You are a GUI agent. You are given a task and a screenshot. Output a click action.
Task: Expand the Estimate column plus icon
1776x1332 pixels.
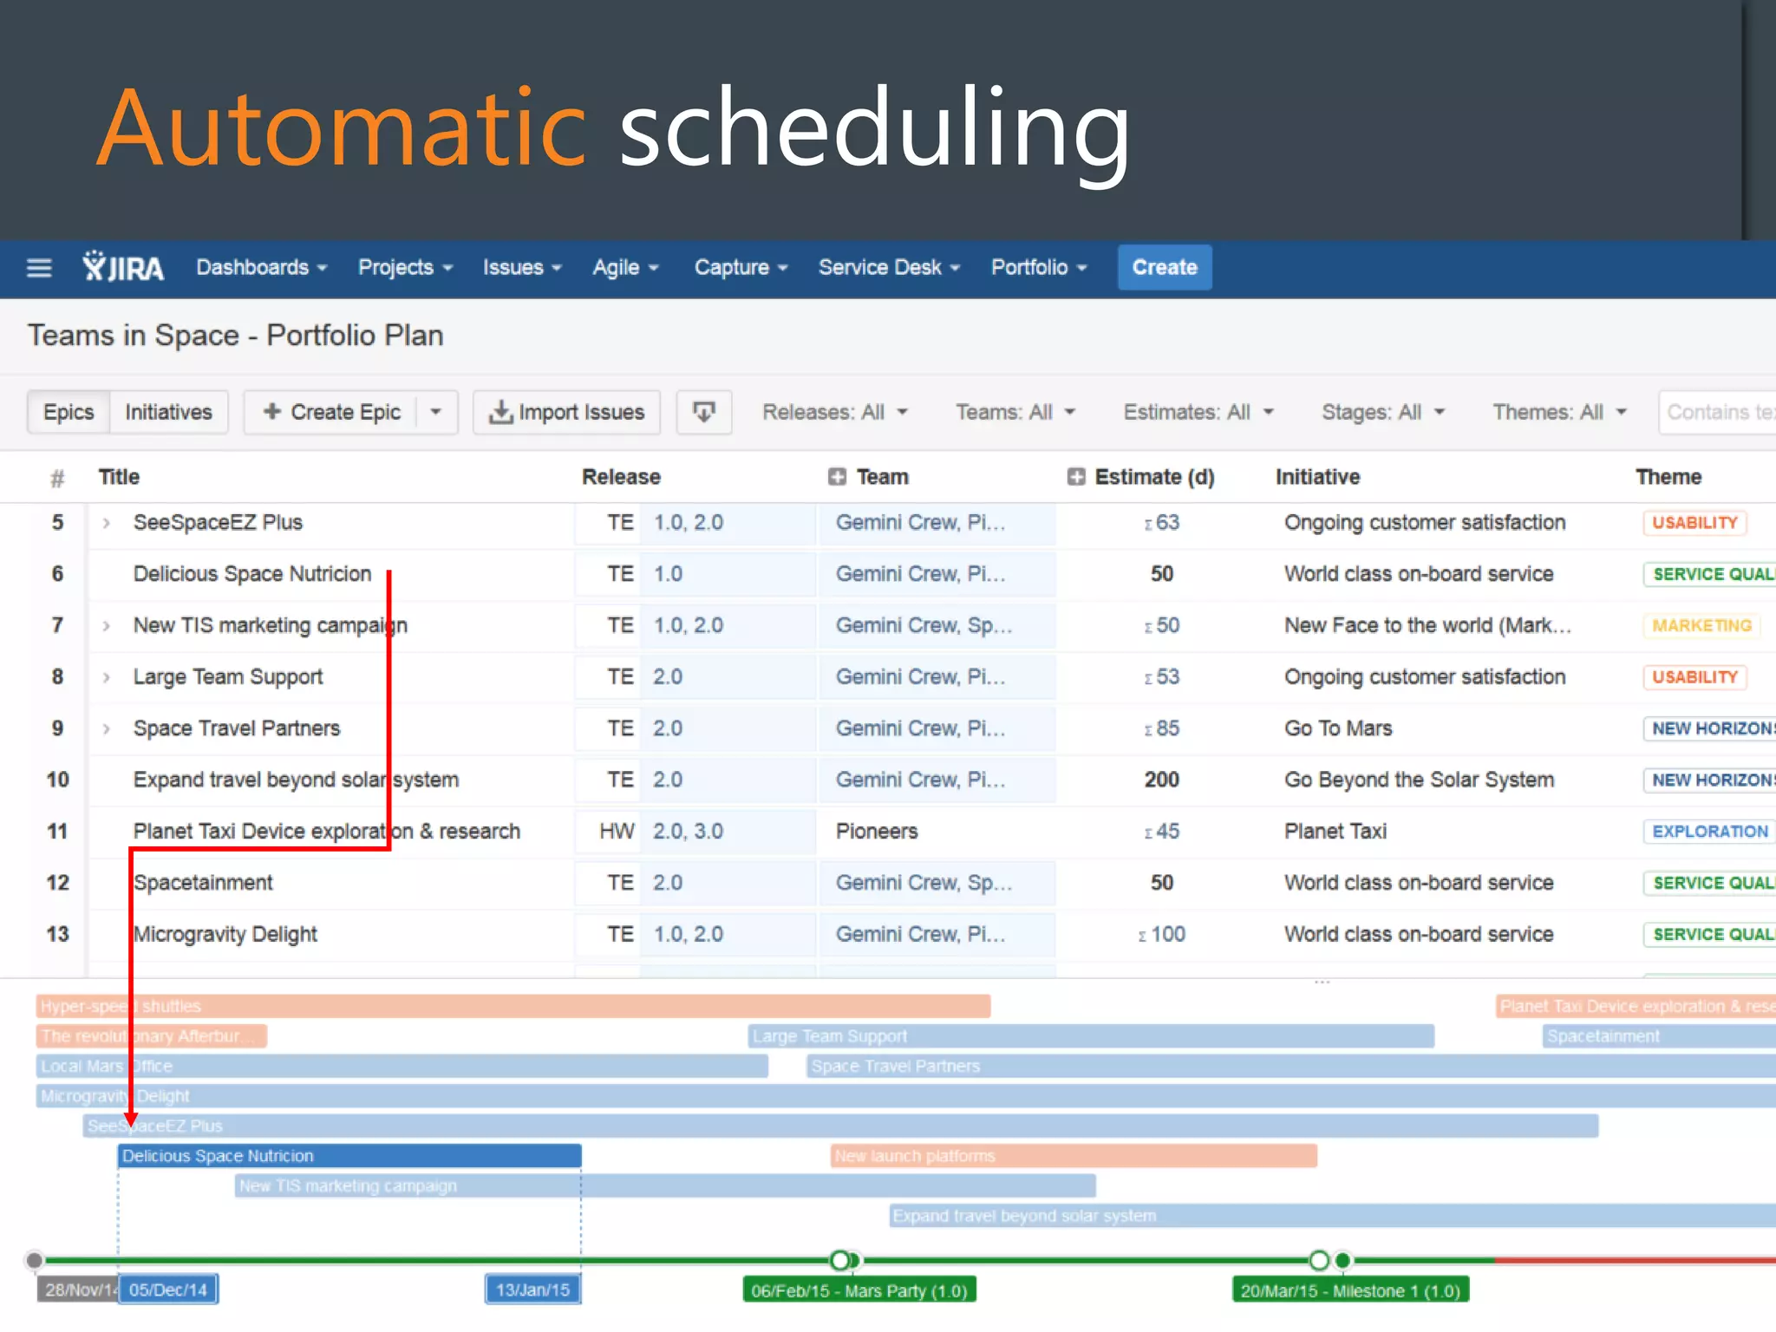pyautogui.click(x=1076, y=477)
